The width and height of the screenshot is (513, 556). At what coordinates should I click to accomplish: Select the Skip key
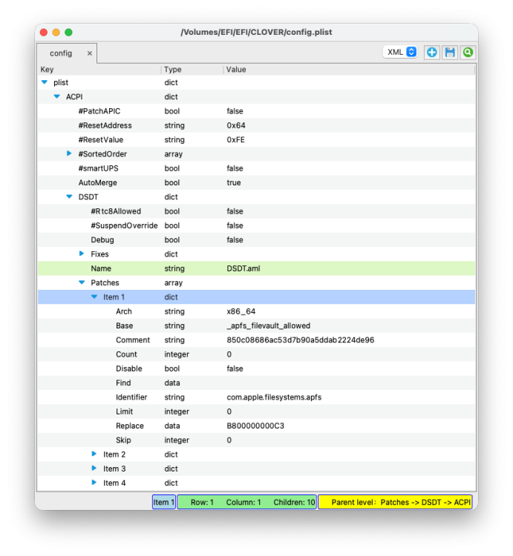point(123,440)
